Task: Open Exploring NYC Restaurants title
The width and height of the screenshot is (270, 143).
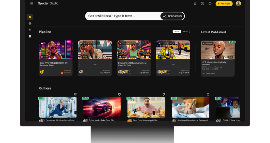Action: (x=132, y=64)
